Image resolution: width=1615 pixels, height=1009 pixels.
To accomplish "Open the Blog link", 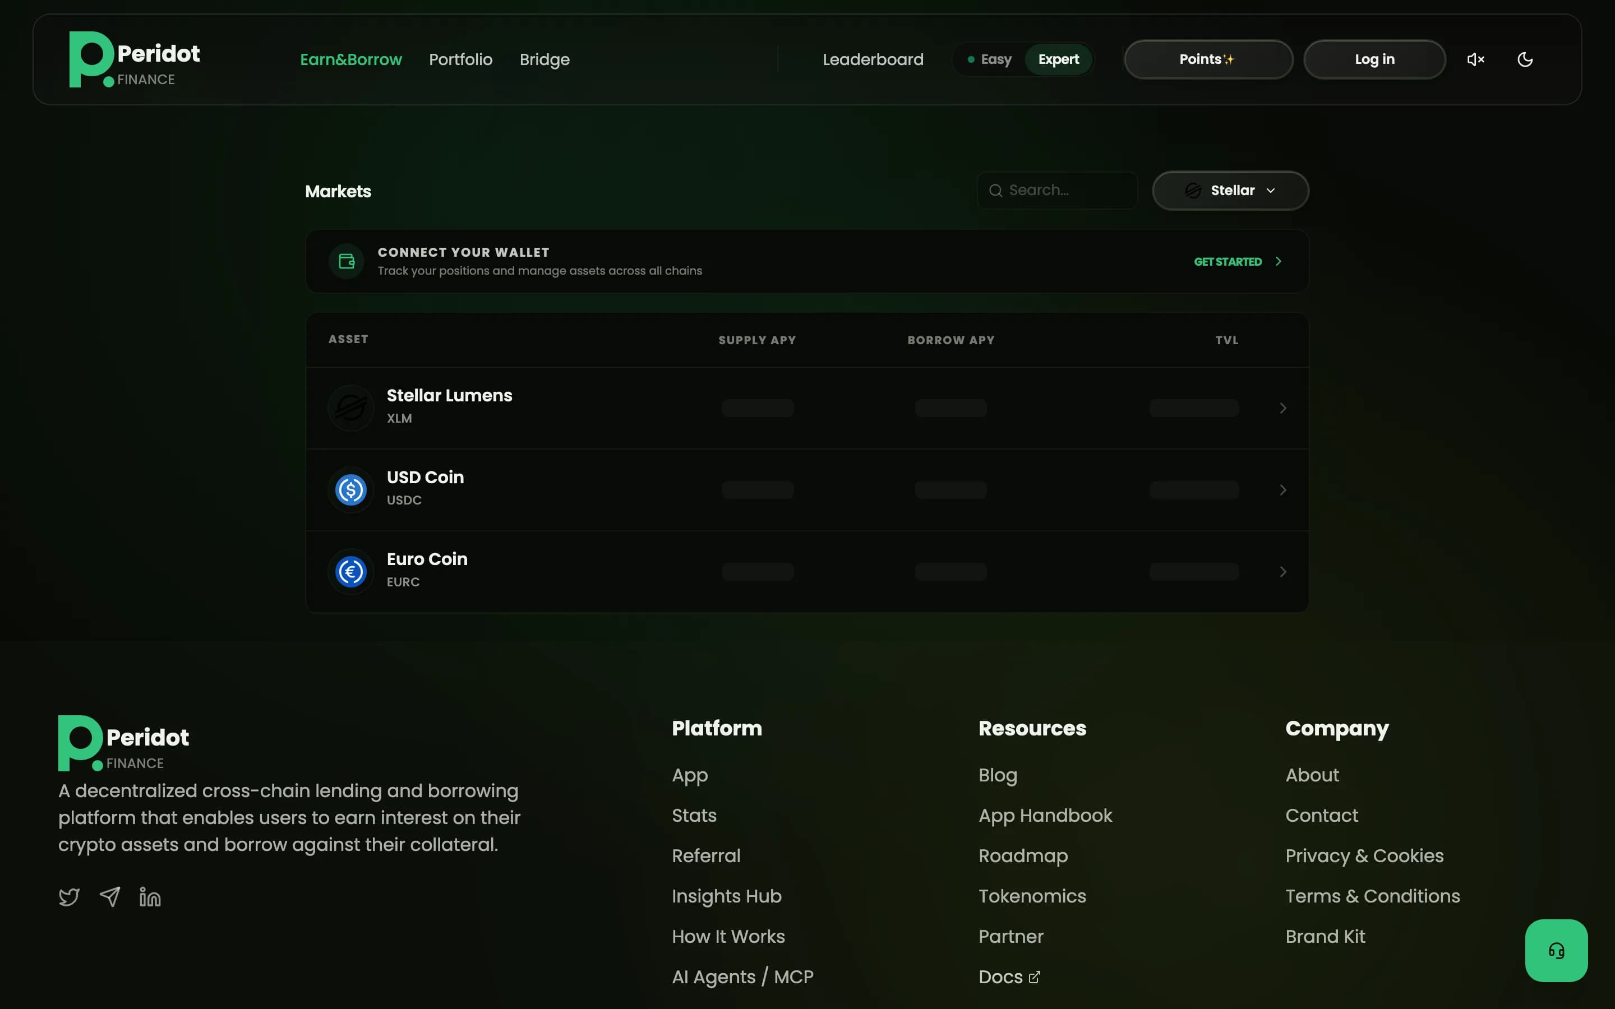I will click(x=998, y=775).
